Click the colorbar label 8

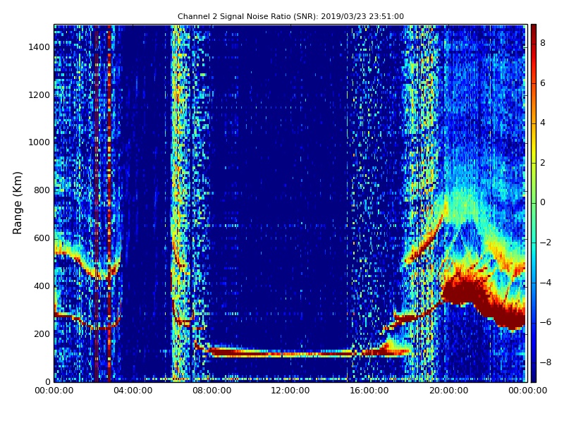tap(543, 43)
